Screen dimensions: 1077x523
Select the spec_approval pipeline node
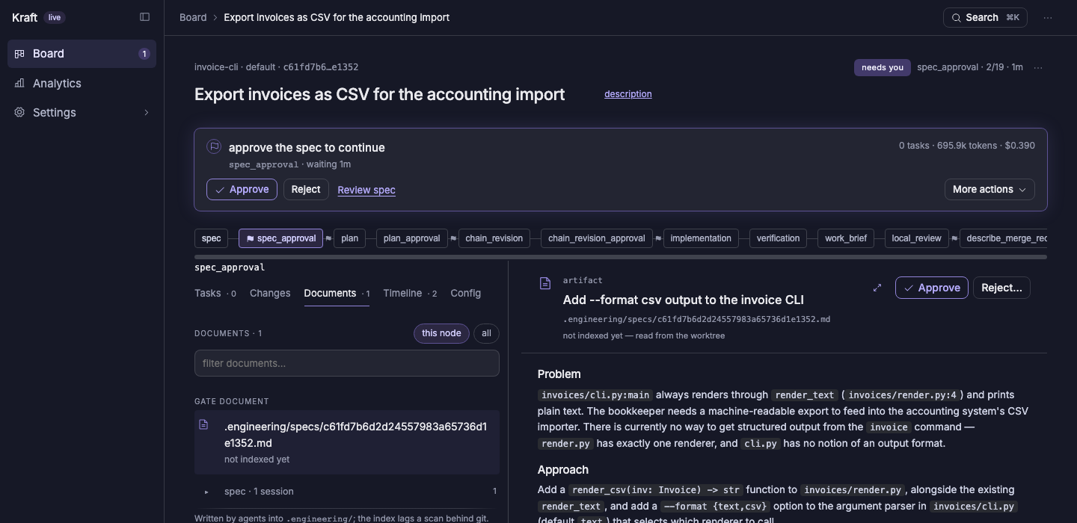pyautogui.click(x=280, y=238)
